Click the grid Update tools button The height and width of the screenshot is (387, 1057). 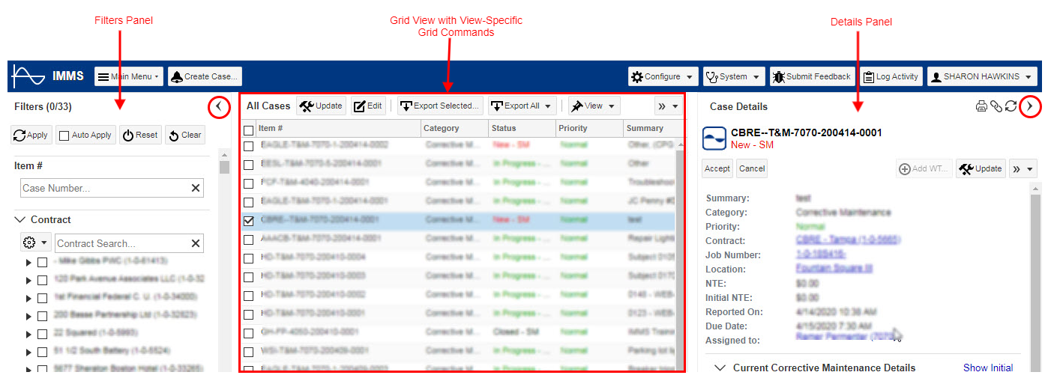click(x=321, y=106)
